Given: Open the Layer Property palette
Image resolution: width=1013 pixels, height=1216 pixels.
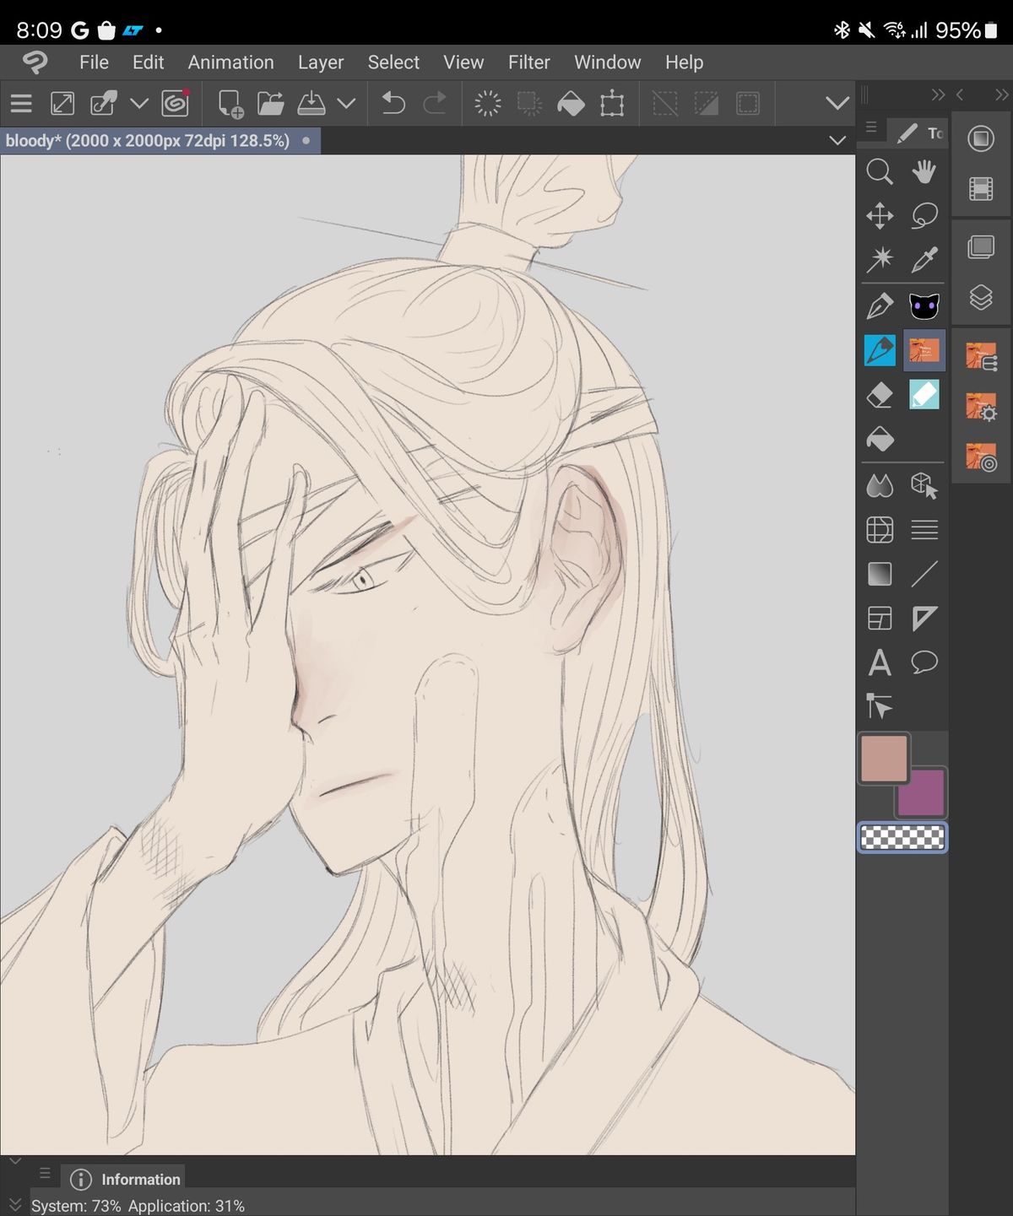Looking at the screenshot, I should (981, 247).
